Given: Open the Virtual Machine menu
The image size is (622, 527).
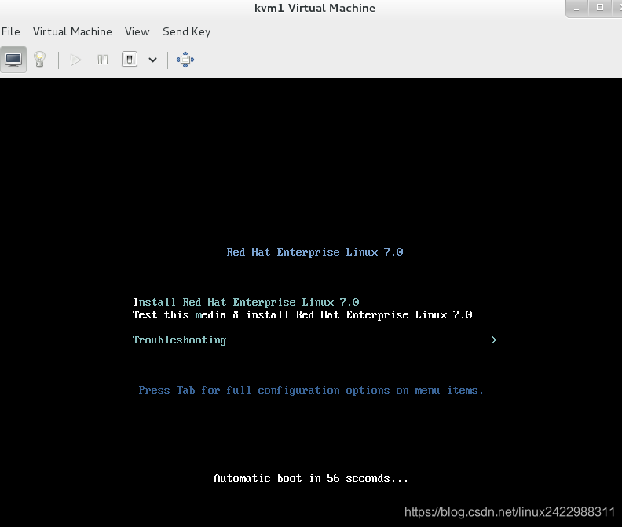Looking at the screenshot, I should click(x=72, y=31).
